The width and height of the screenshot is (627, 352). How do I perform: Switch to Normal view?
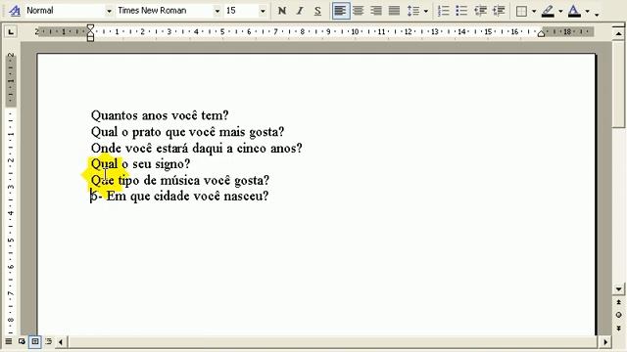point(9,341)
